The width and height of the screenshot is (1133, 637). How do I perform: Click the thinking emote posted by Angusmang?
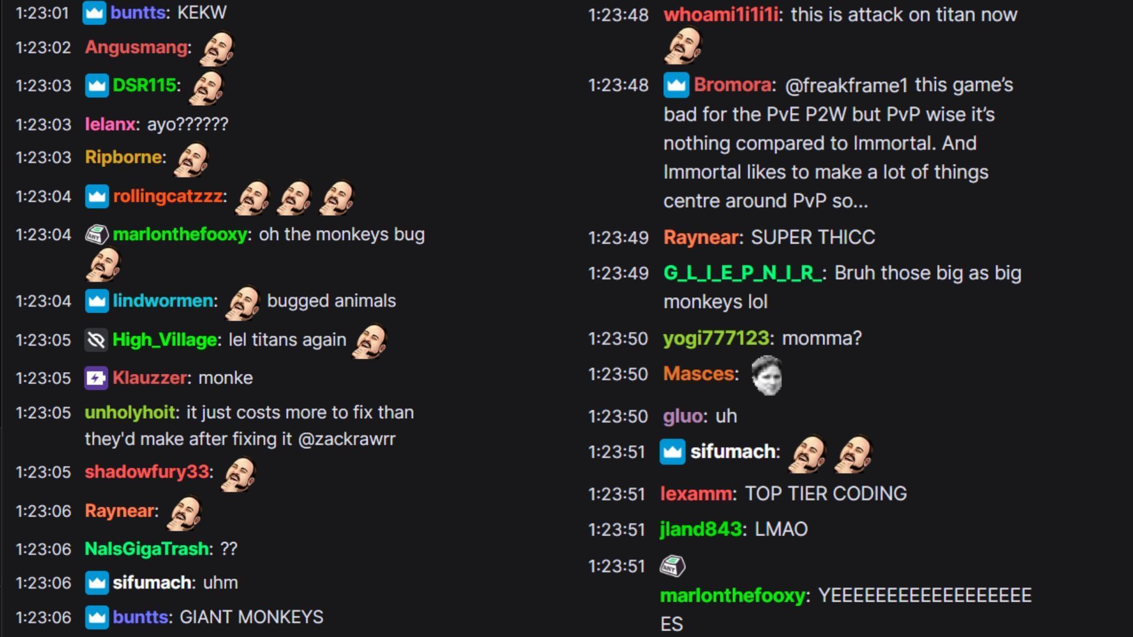pos(218,48)
